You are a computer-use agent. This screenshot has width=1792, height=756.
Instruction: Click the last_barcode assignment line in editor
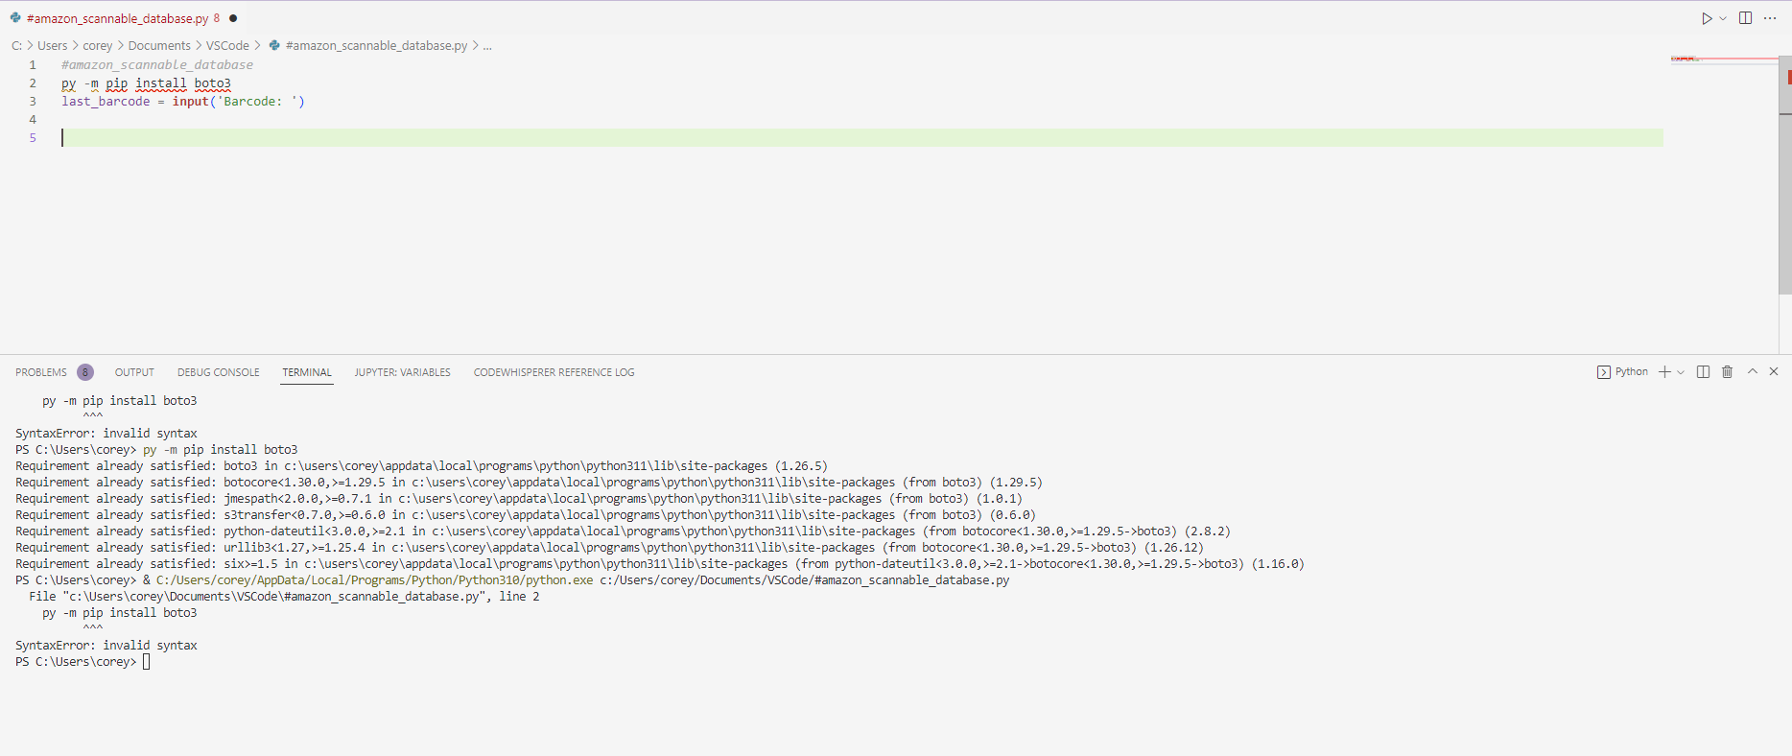[x=183, y=102]
